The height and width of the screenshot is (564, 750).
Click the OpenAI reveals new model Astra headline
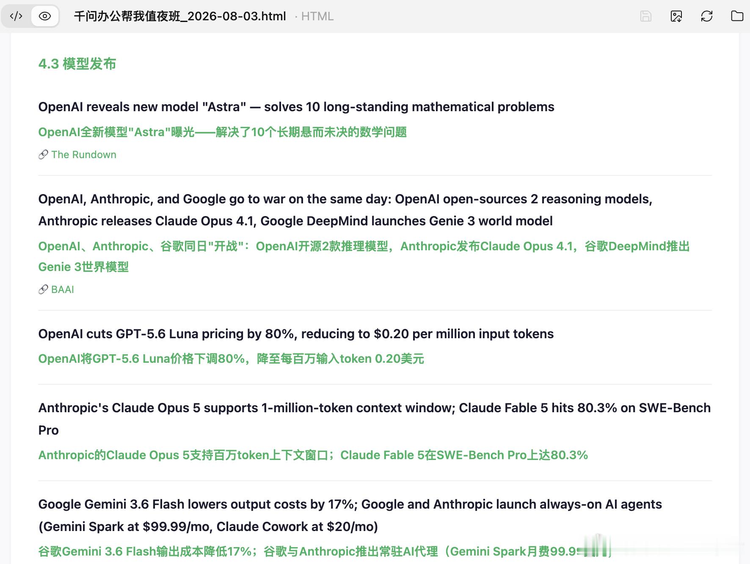[296, 107]
